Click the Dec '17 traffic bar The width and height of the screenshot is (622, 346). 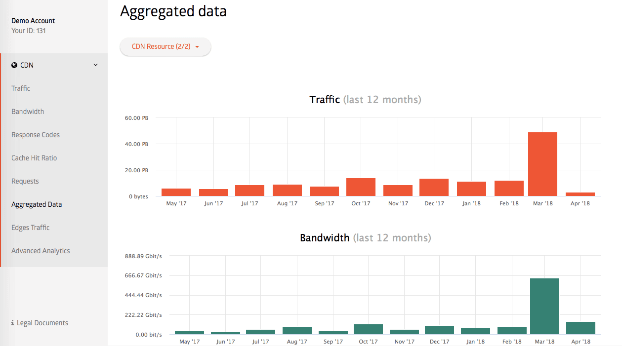click(x=434, y=187)
